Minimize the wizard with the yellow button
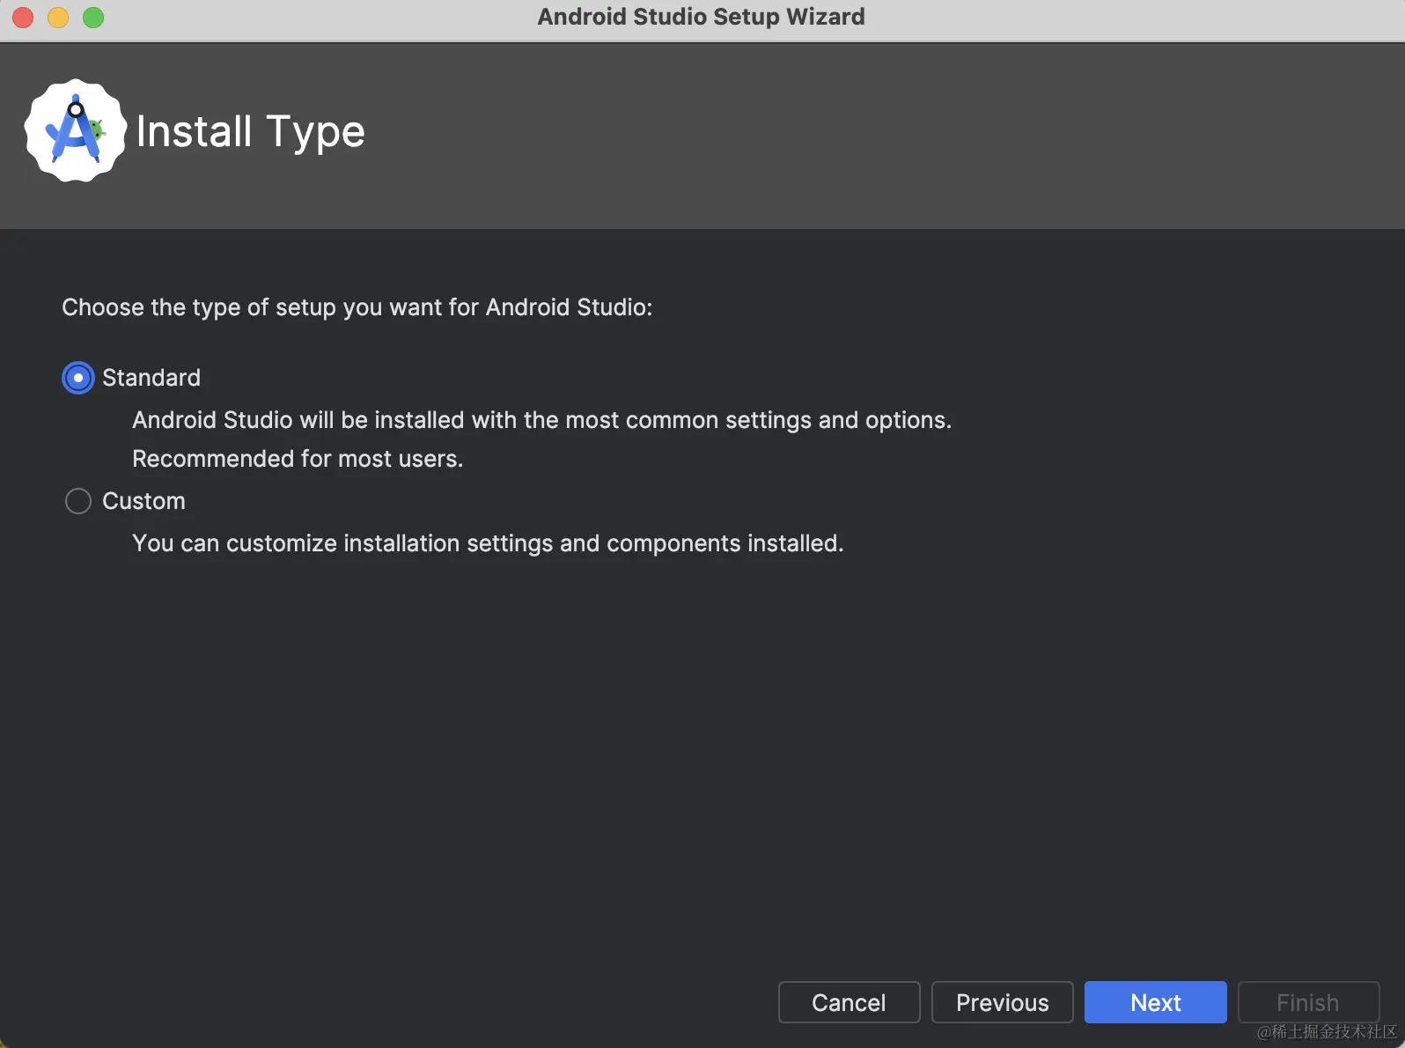 58,18
